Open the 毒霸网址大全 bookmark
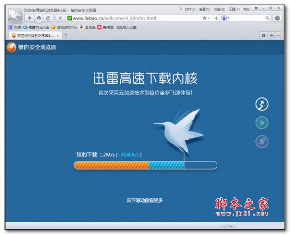 click(x=36, y=28)
